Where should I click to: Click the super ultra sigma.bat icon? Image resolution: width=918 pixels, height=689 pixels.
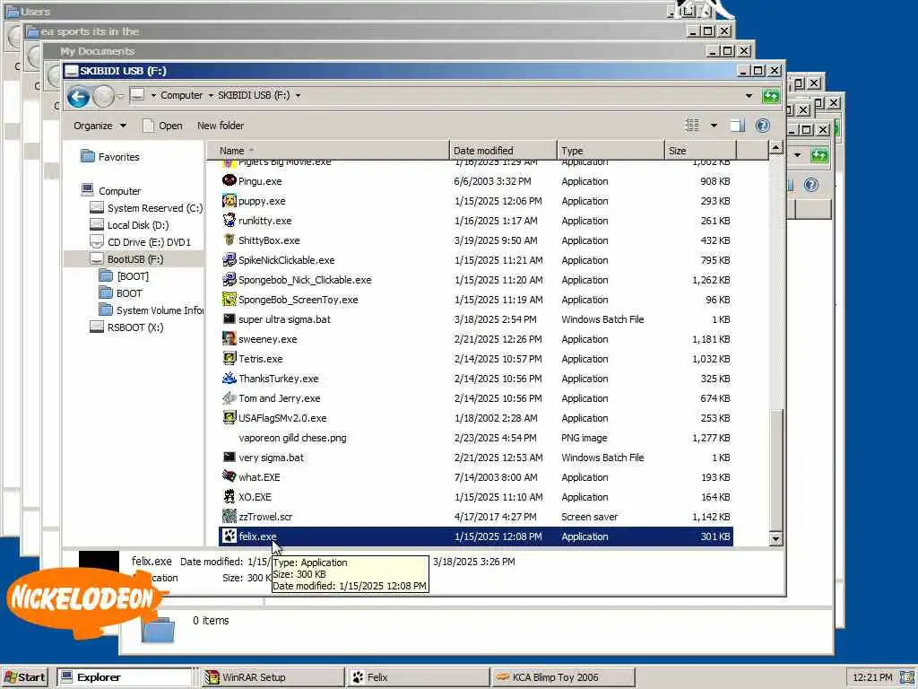tap(229, 318)
